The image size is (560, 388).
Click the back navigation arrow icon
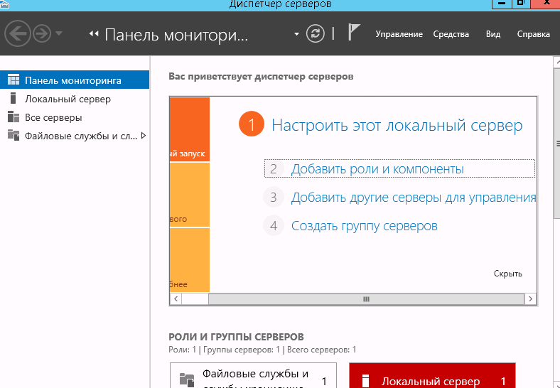point(16,33)
